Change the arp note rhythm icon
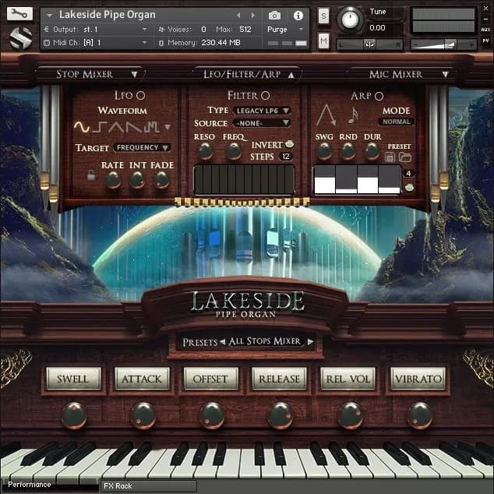 click(x=353, y=115)
